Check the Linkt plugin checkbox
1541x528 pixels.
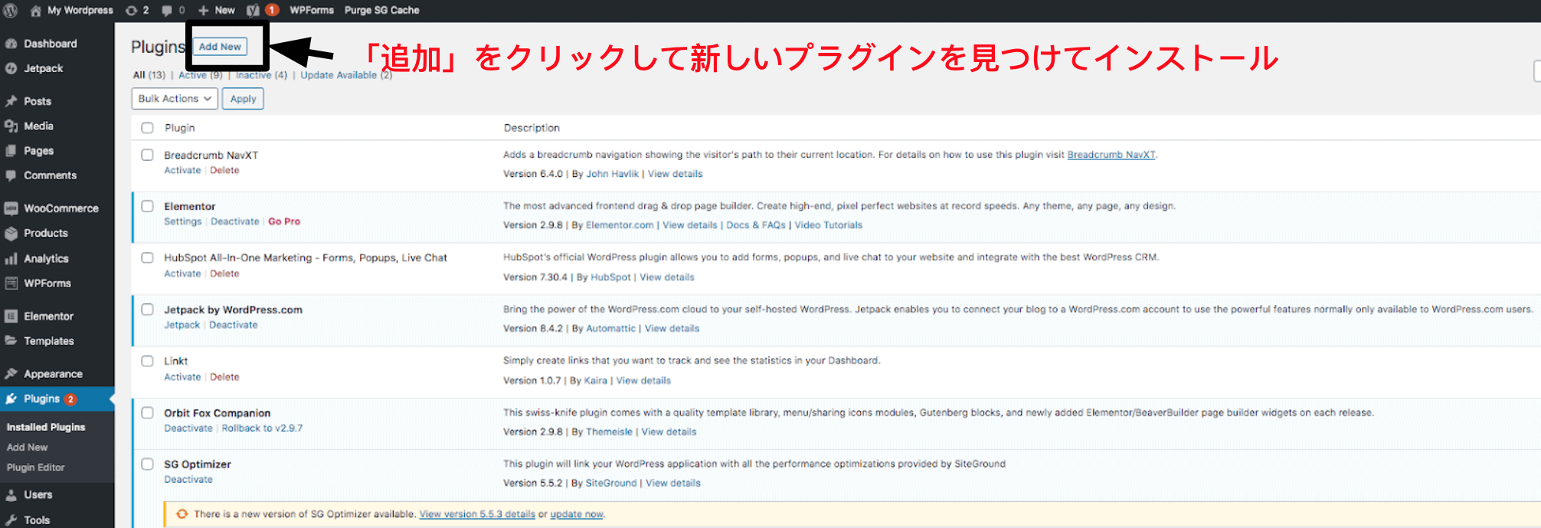[147, 361]
